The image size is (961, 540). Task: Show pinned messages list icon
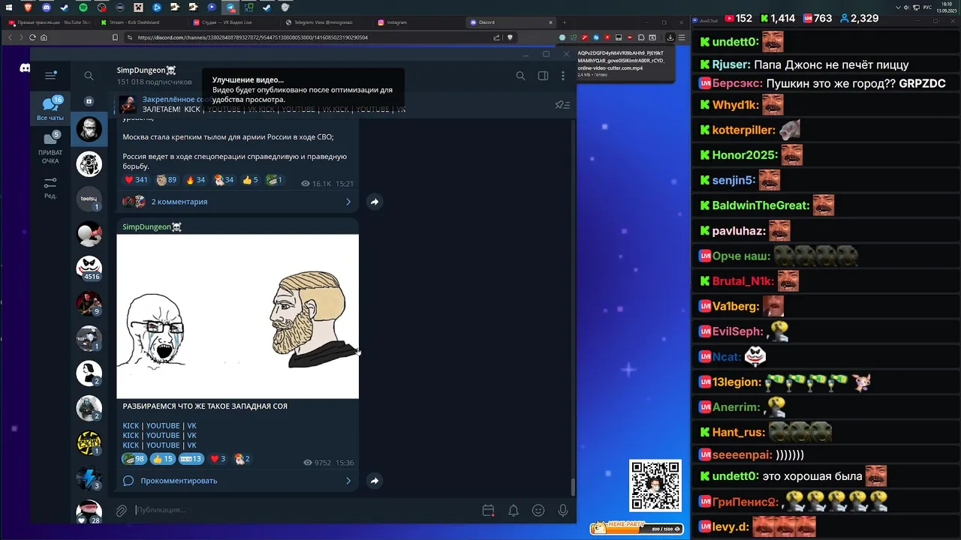562,105
